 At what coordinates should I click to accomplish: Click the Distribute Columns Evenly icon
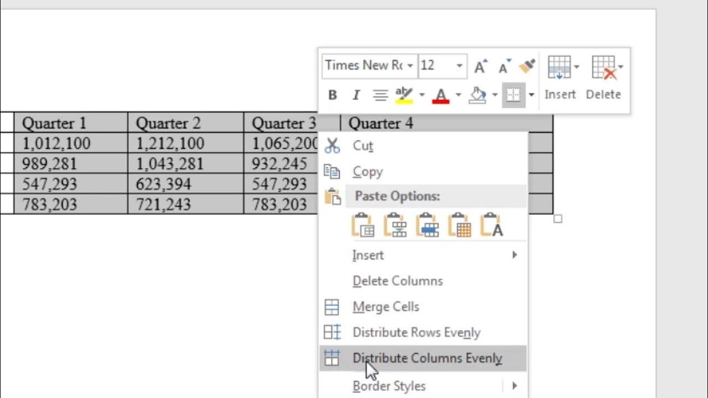[x=332, y=358]
